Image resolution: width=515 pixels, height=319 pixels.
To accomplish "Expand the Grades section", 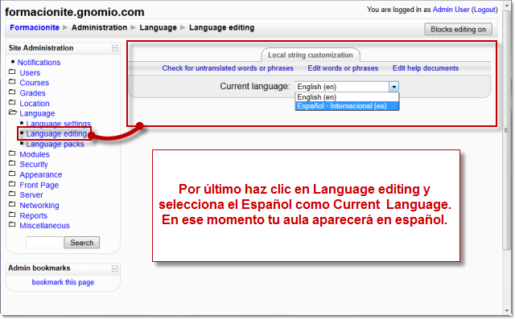I will pos(32,93).
